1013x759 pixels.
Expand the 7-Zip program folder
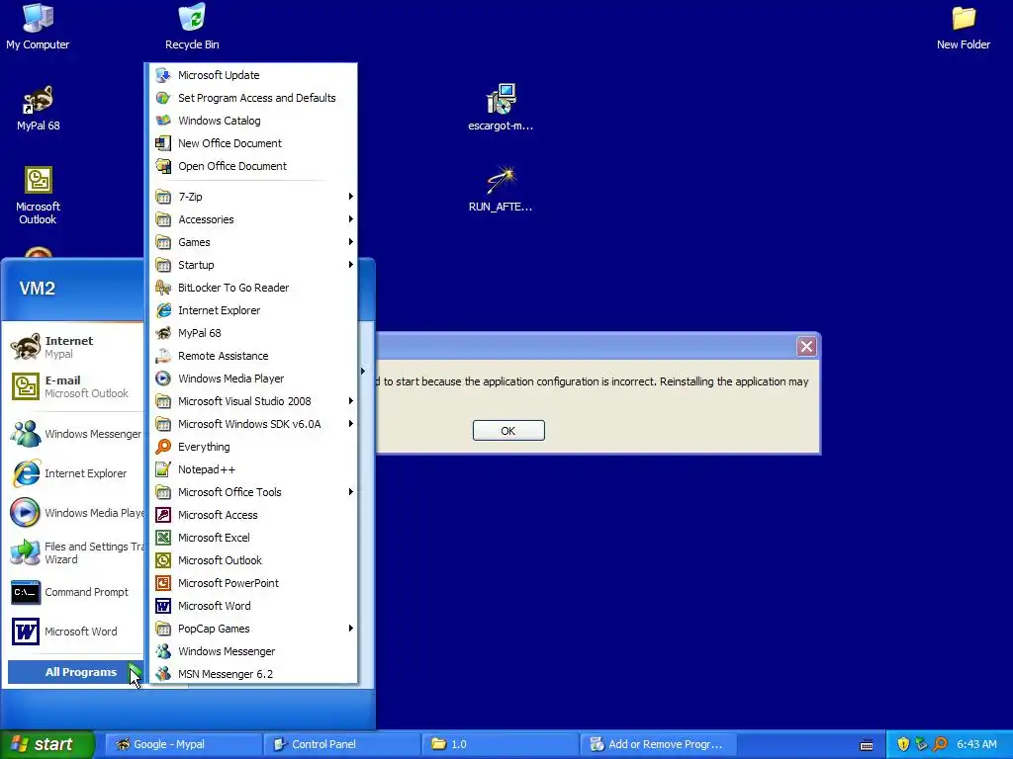point(252,197)
